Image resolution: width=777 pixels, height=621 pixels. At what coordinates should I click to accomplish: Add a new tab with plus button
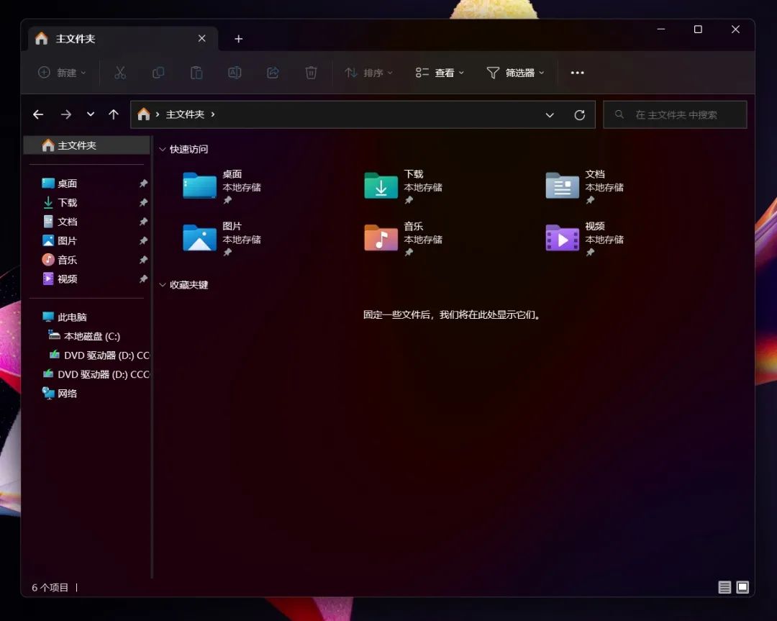(x=238, y=39)
